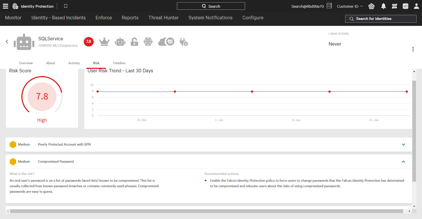Click the global Search box

point(211,6)
